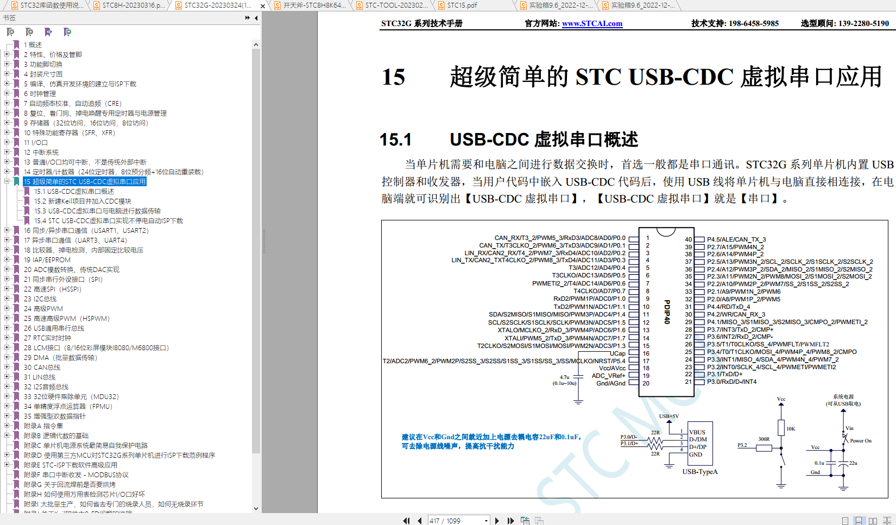
Task: Click bookmark icon beside 19 IAP/EEPROM
Action: pos(16,260)
